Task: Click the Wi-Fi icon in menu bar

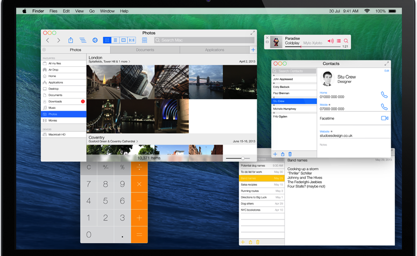Action: pos(367,11)
